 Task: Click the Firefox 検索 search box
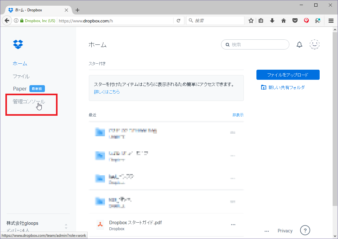(x=215, y=20)
